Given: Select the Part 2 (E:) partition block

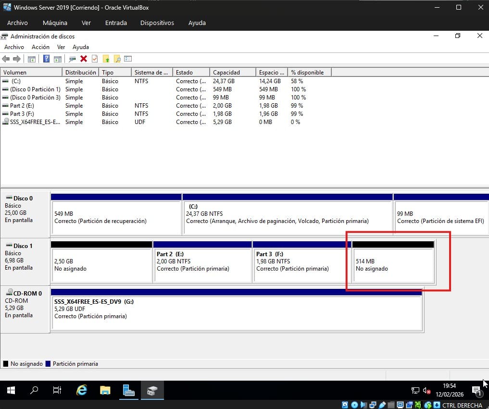Looking at the screenshot, I should pos(203,265).
